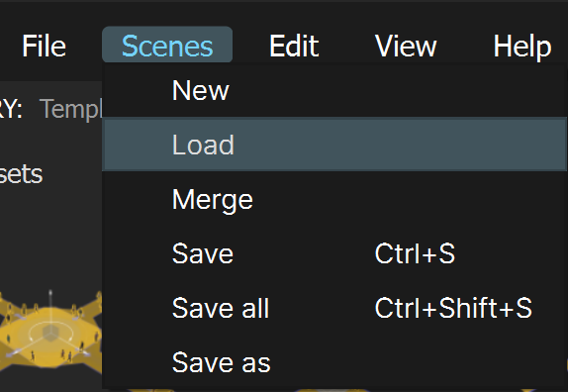Select the Save all menu entry
Screen dimensions: 568x392
coord(334,308)
